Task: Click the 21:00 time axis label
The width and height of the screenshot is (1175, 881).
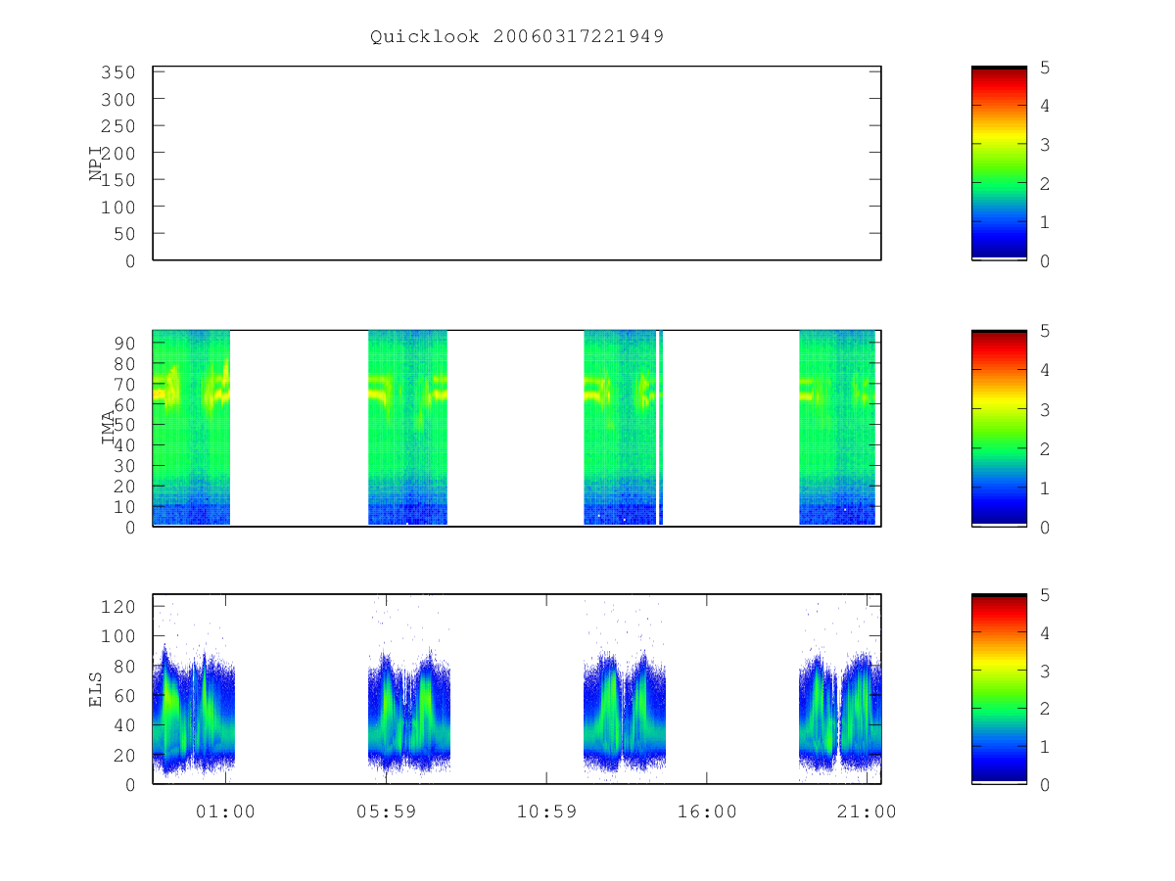Action: [868, 811]
